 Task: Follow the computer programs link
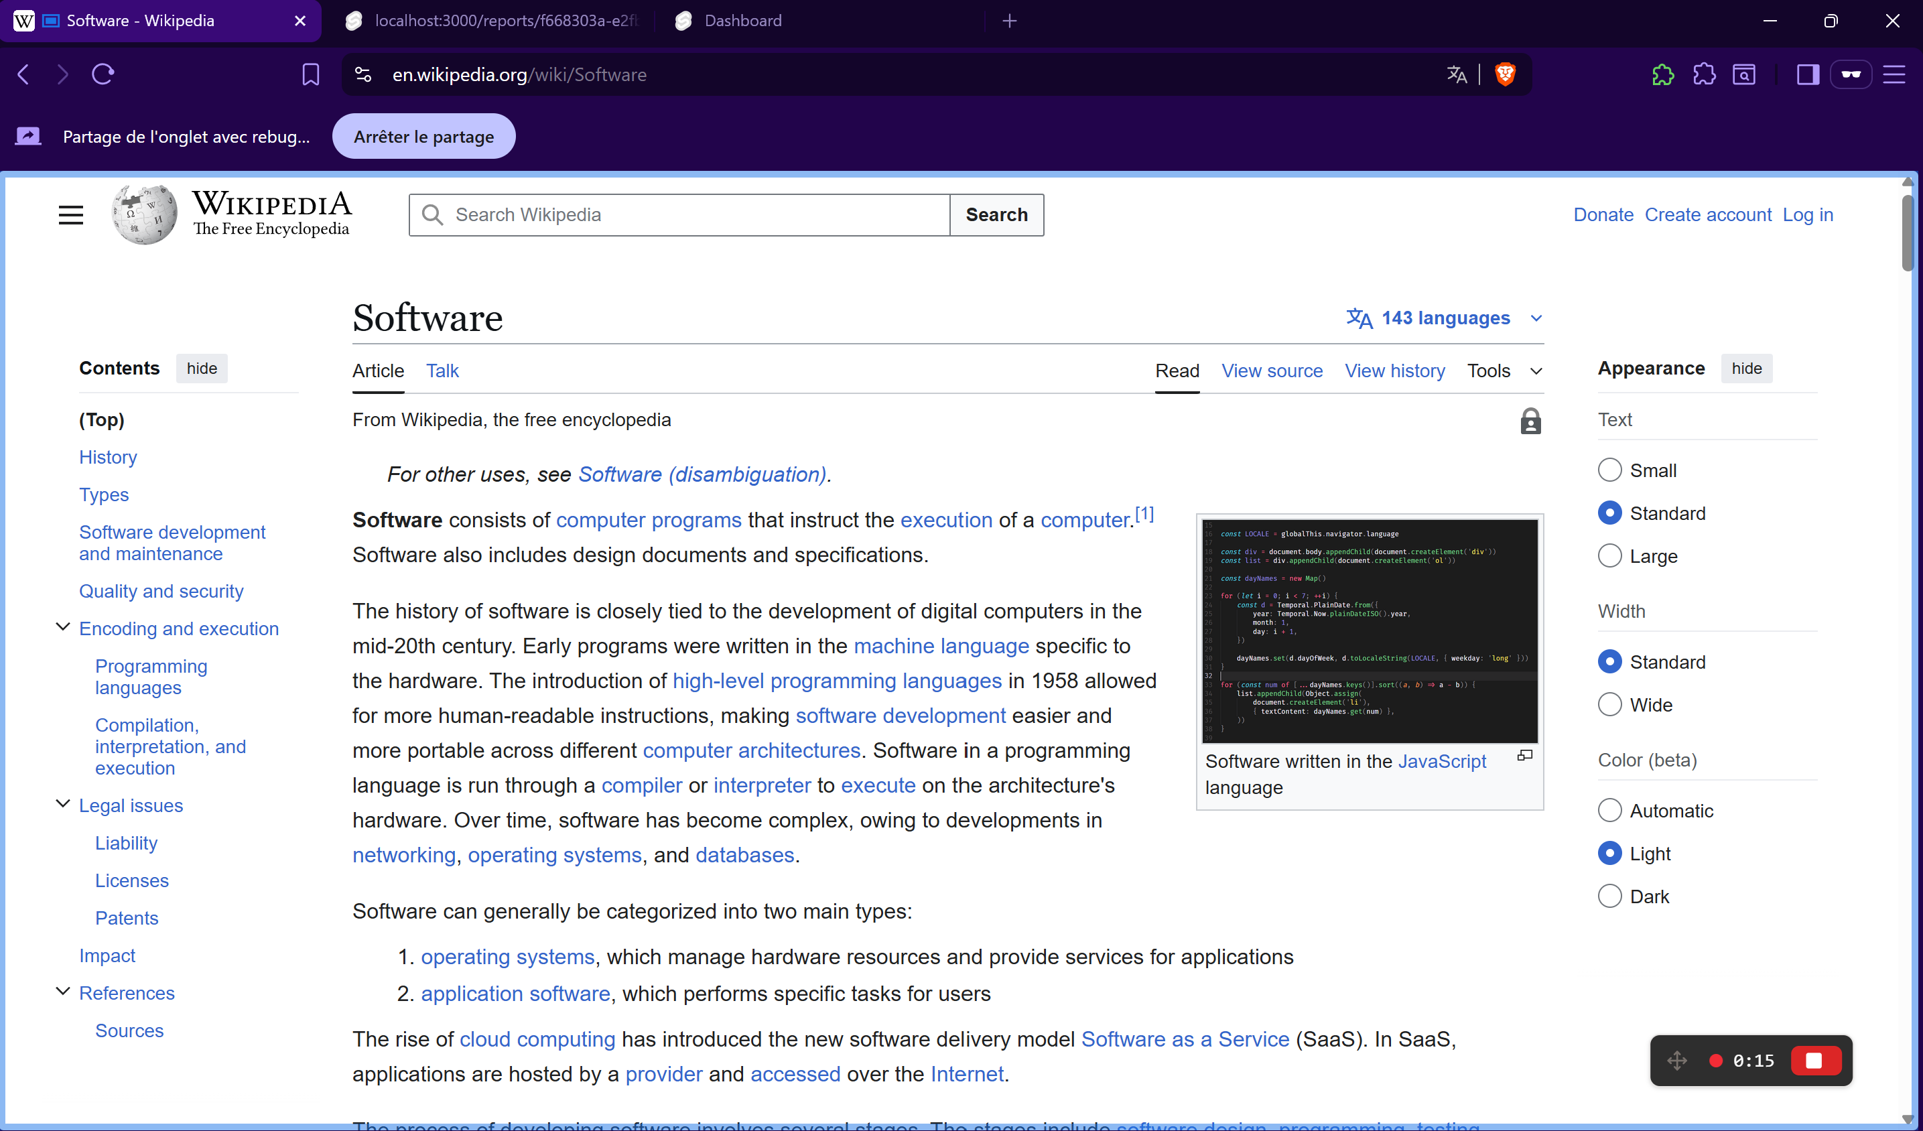[x=649, y=521]
